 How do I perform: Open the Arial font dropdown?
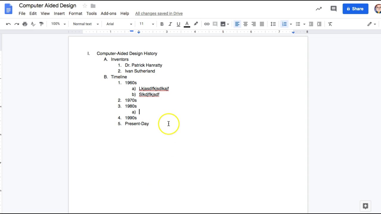click(119, 24)
